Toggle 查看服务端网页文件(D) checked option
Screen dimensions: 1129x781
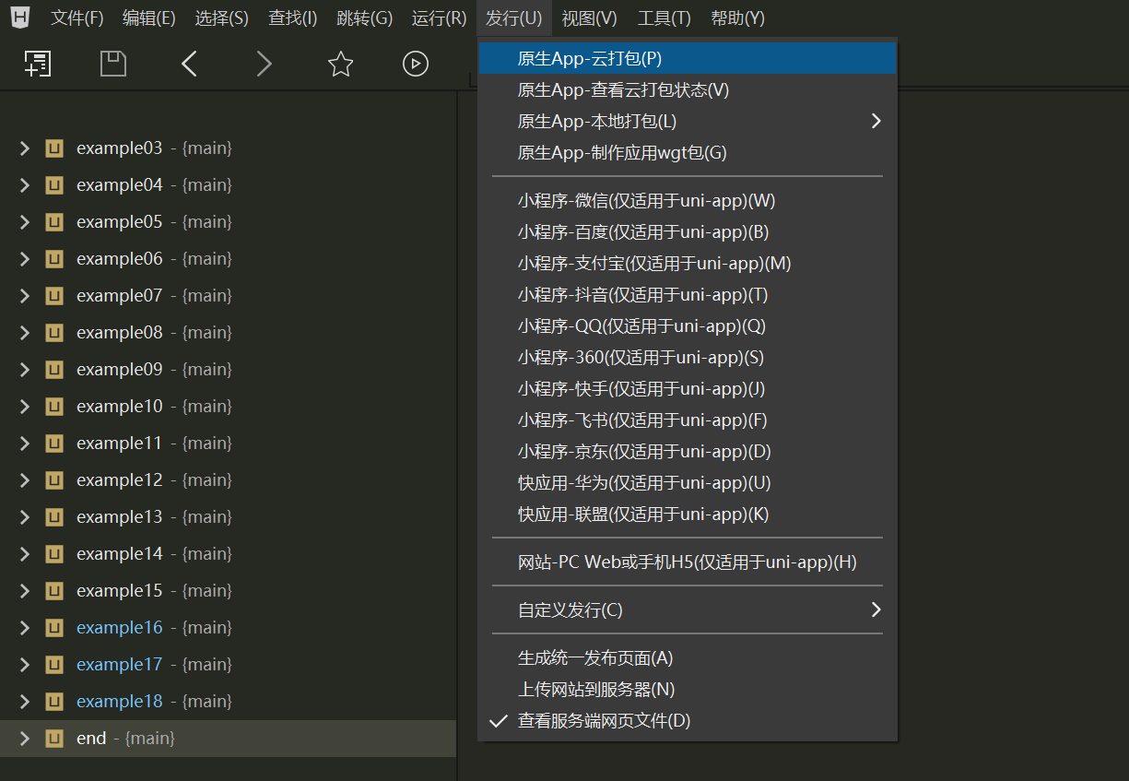tap(688, 721)
